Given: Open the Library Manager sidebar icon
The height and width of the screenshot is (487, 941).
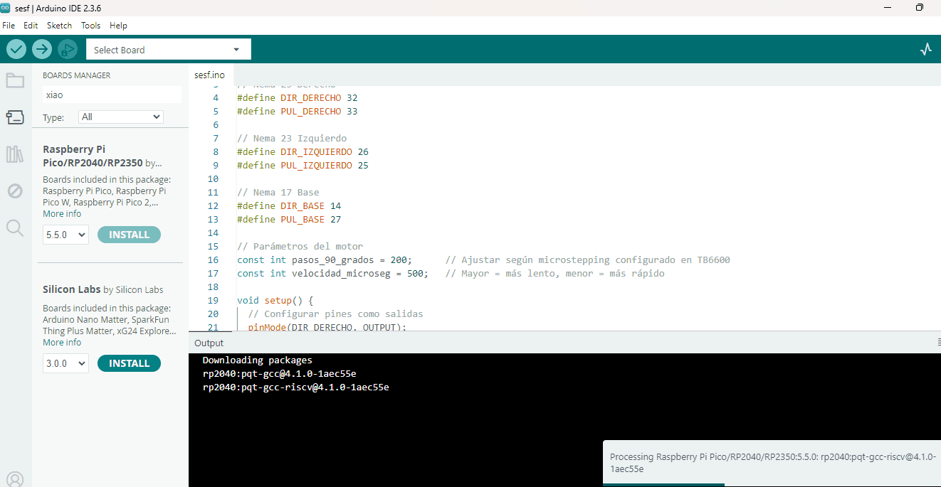Looking at the screenshot, I should 15,154.
